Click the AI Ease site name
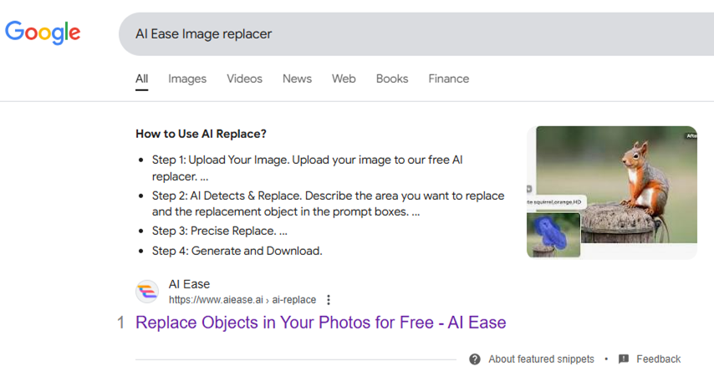Viewport: 714px width, 387px height. 190,284
